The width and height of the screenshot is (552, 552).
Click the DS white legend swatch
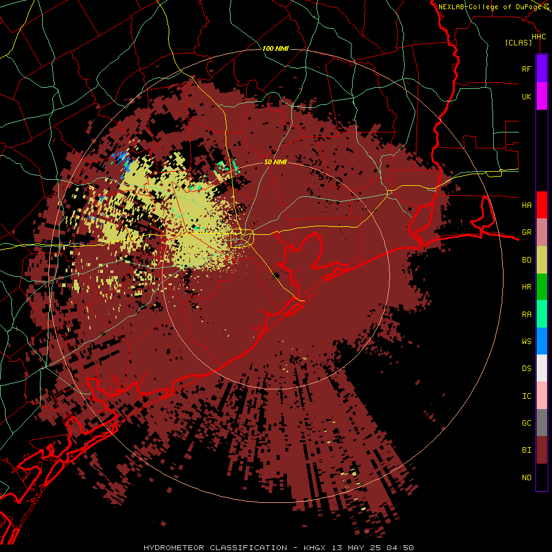[x=542, y=368]
